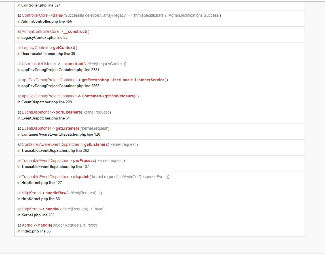Select the red UserLocaleListener class name

click(x=39, y=64)
